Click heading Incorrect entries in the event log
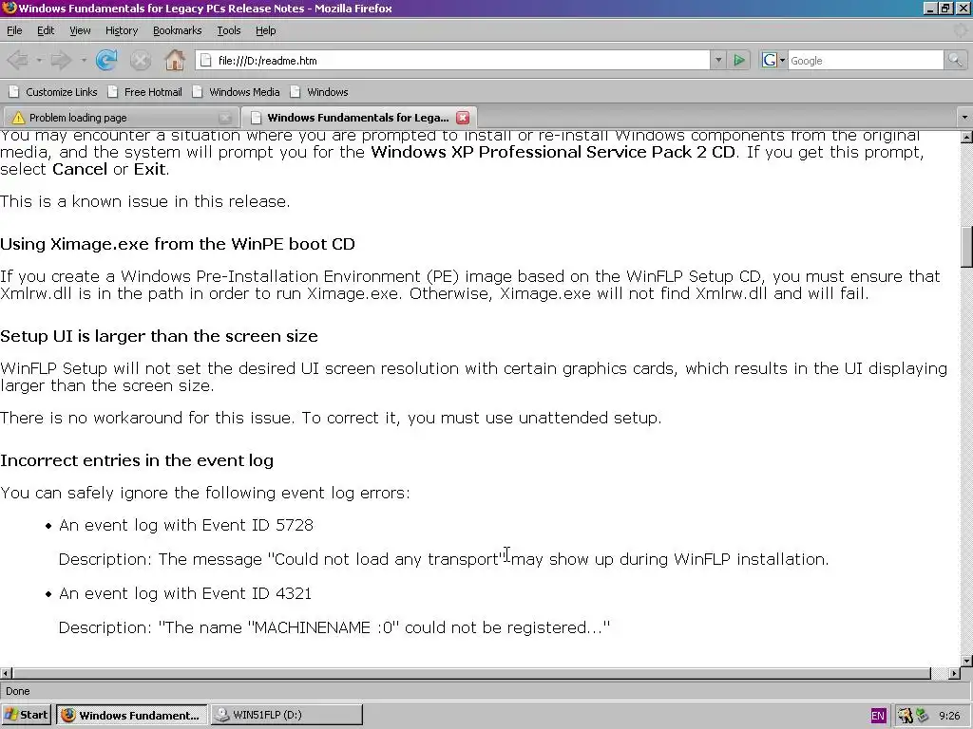The width and height of the screenshot is (973, 729). pos(137,460)
